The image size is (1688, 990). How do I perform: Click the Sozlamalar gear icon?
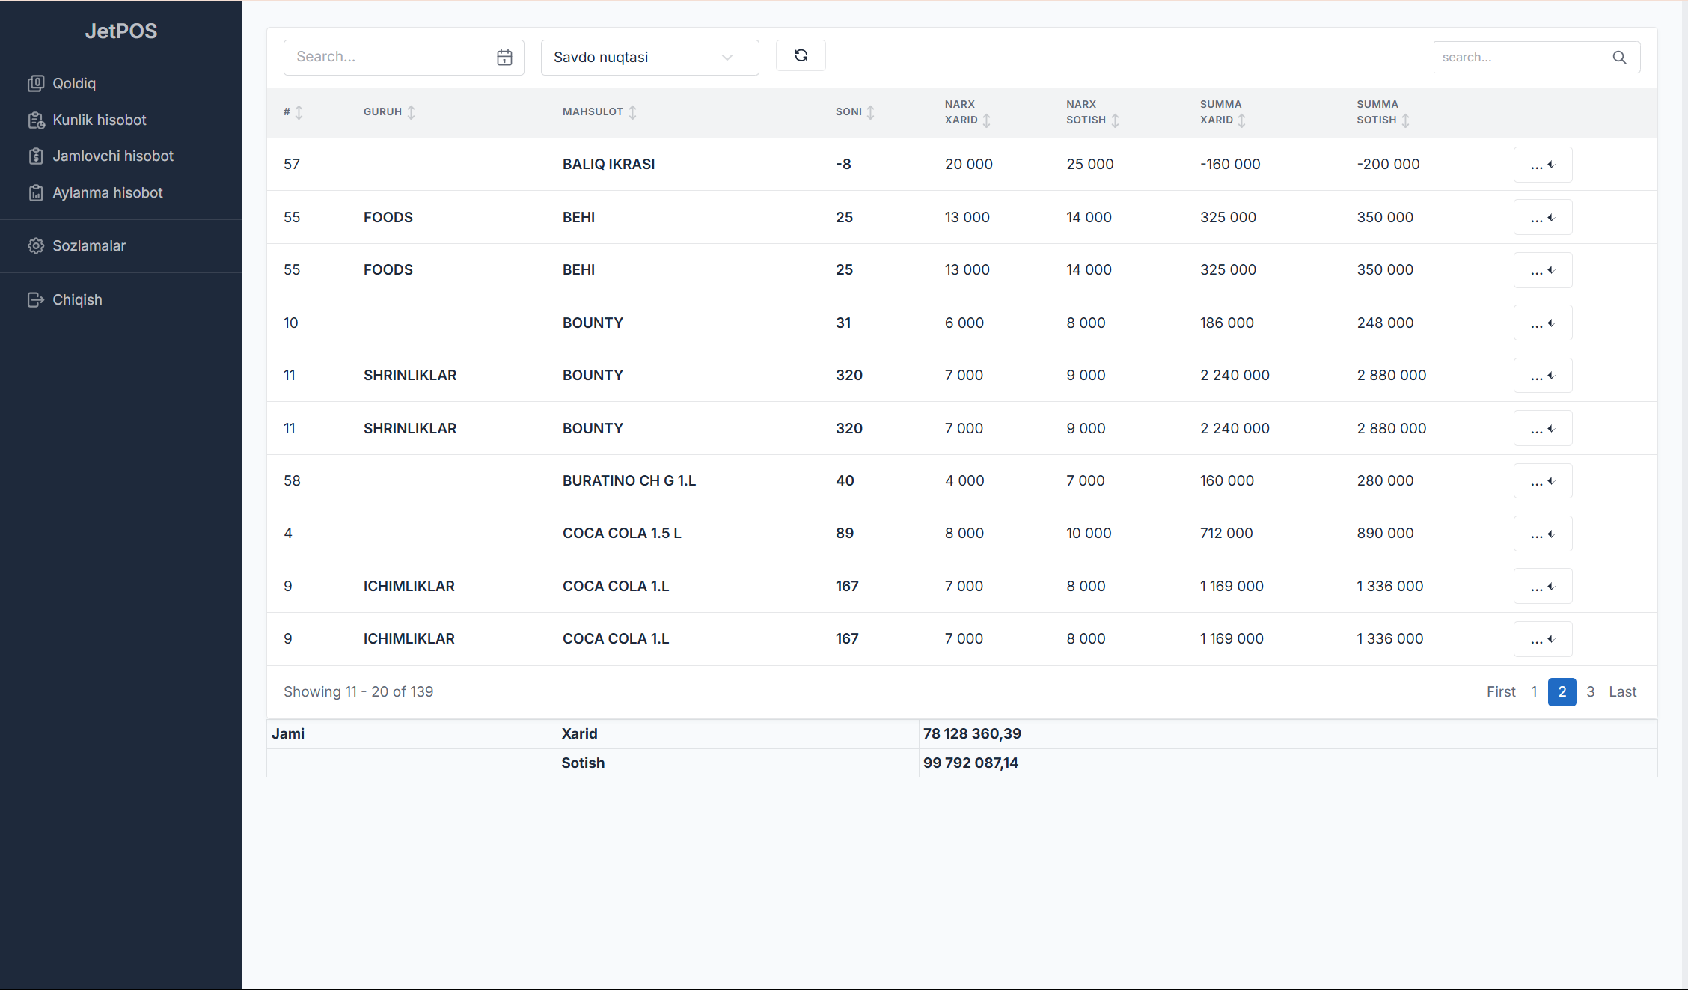(36, 245)
